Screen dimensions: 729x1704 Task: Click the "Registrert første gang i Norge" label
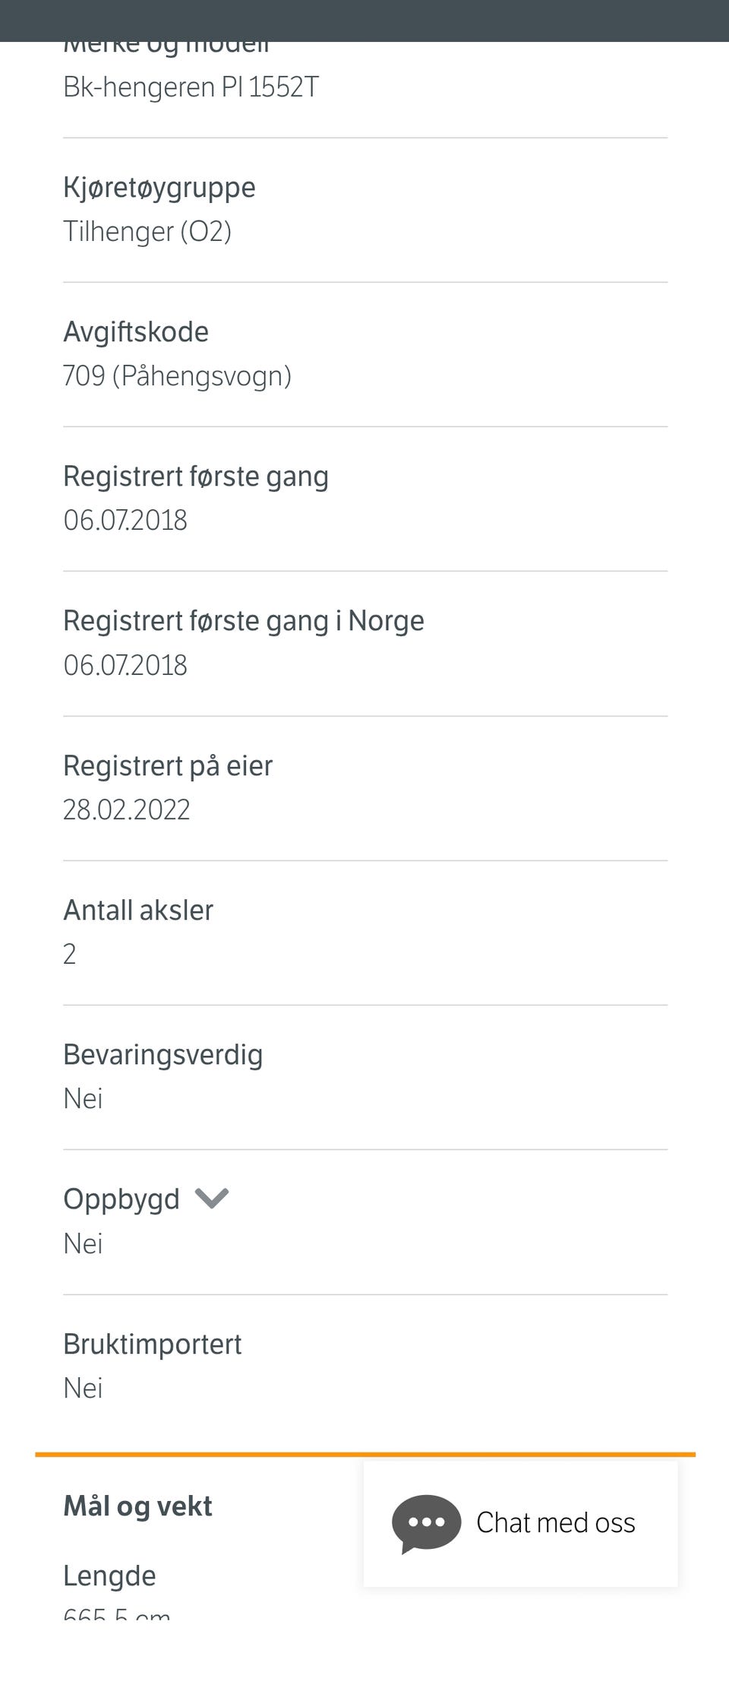point(244,621)
